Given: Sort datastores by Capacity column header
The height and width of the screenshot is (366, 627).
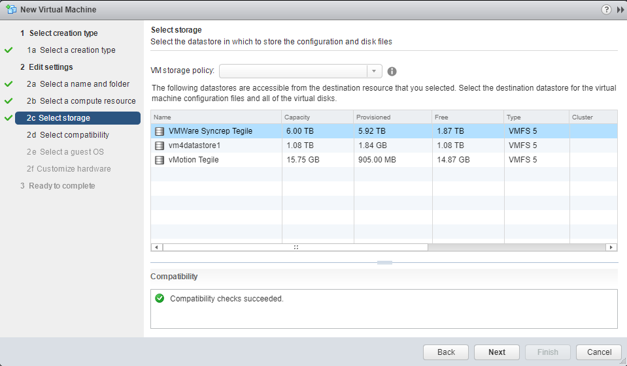Looking at the screenshot, I should pos(318,117).
